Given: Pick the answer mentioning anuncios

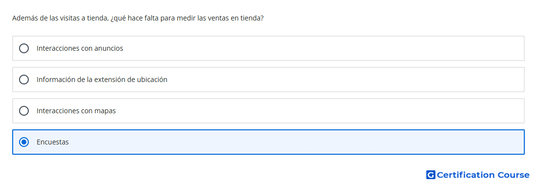Looking at the screenshot, I should click(x=268, y=48).
